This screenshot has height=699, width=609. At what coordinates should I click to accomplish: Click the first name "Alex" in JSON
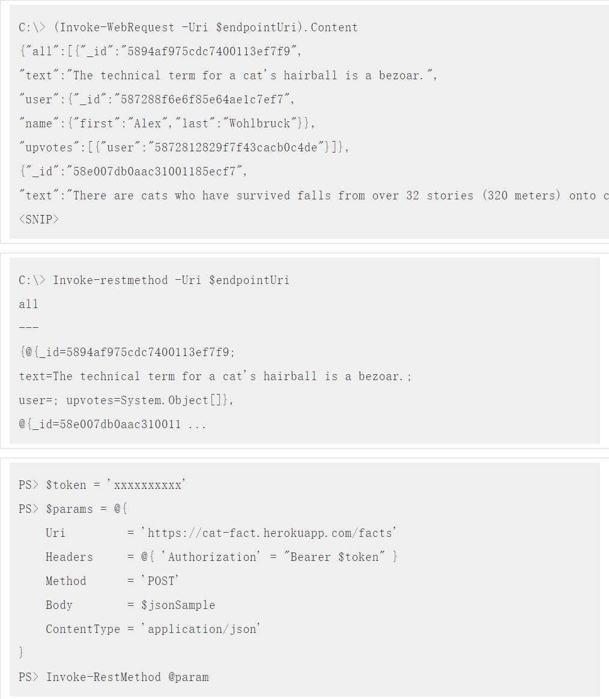(148, 124)
